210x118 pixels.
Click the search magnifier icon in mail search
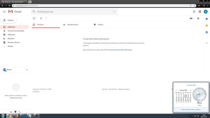34,12
